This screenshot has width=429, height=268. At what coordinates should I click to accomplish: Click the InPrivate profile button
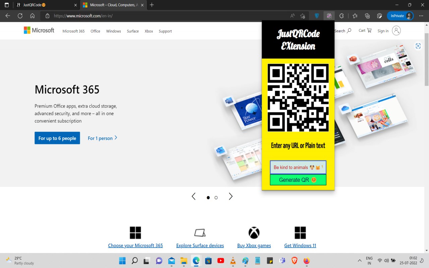coord(400,16)
